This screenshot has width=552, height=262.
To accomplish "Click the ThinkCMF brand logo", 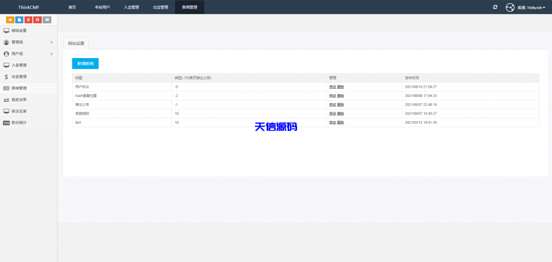I will pyautogui.click(x=29, y=7).
